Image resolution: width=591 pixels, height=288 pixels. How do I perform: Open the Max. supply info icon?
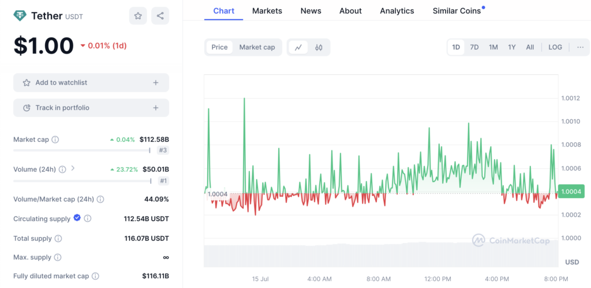[57, 257]
